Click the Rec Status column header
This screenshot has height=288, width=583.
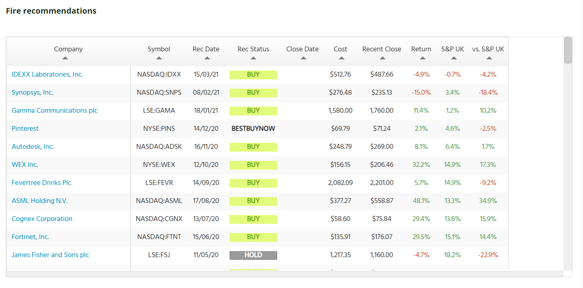(x=253, y=49)
